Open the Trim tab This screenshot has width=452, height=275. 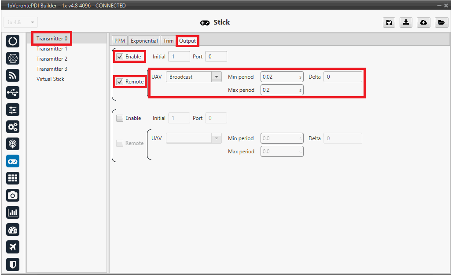[168, 41]
